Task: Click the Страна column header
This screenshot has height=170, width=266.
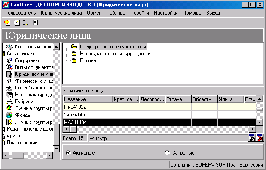Action: coord(178,99)
